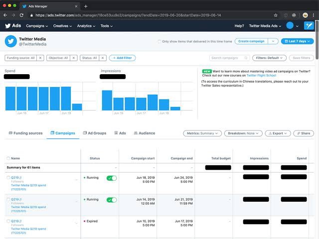Click the Chrome profile avatar icon

click(305, 15)
